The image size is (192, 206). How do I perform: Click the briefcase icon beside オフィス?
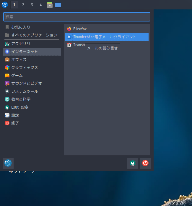click(7, 59)
